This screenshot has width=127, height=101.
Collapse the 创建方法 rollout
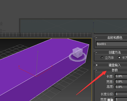[x=96, y=53]
